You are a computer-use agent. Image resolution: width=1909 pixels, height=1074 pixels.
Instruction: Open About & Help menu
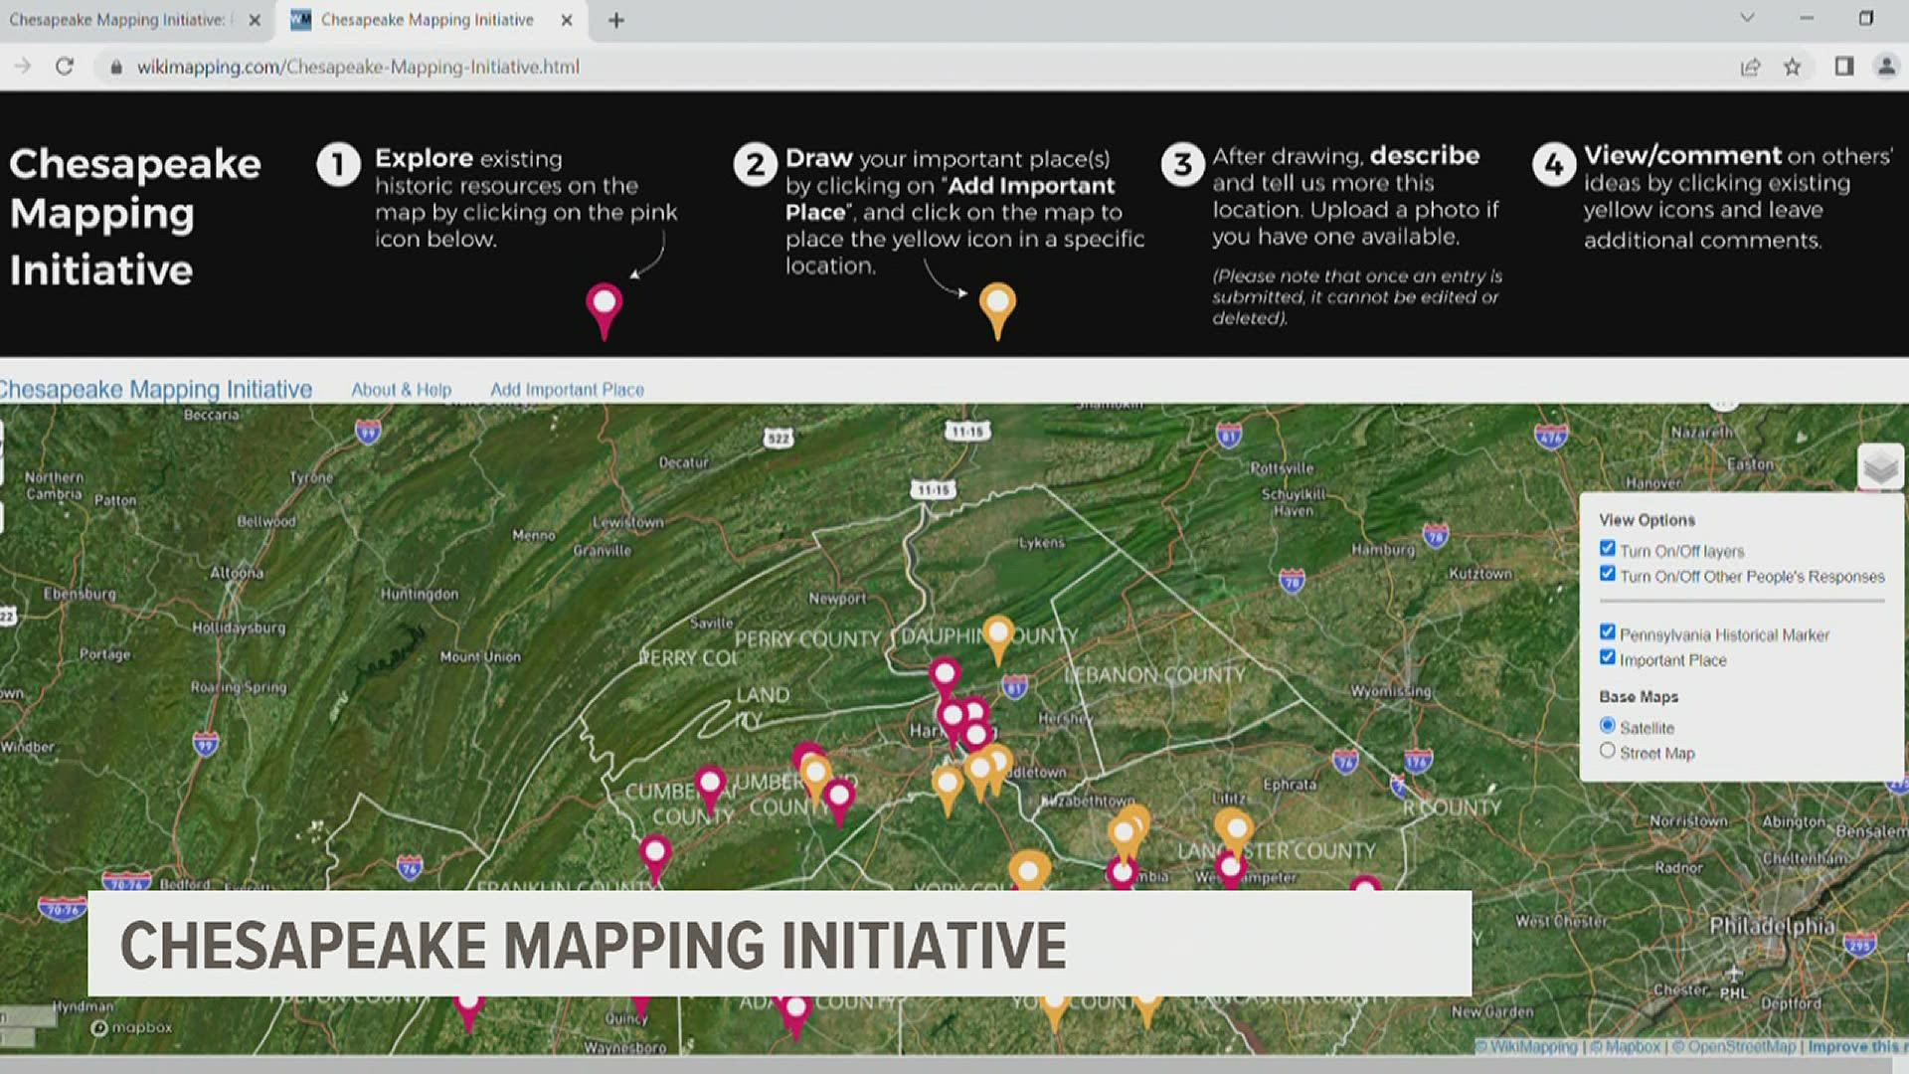pos(401,390)
